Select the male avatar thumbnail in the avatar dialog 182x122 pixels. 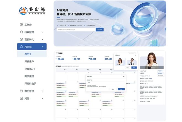(132, 62)
